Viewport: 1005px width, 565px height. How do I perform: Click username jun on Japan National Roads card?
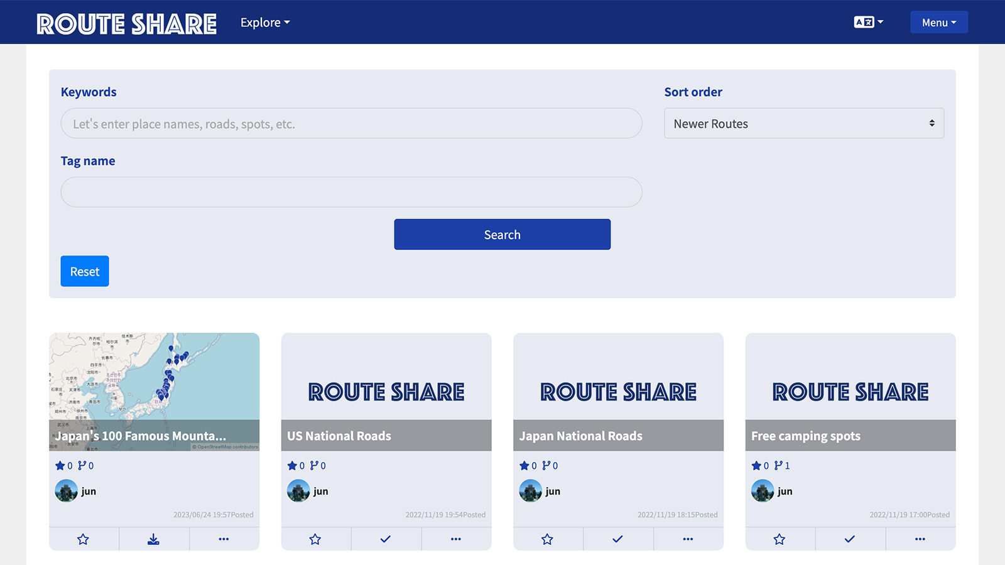pyautogui.click(x=553, y=491)
